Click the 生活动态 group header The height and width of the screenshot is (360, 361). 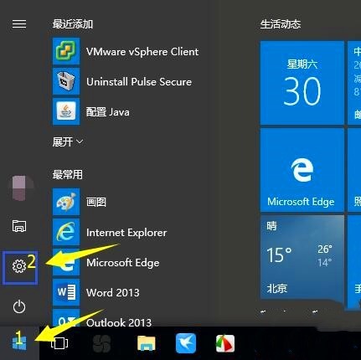click(x=281, y=24)
